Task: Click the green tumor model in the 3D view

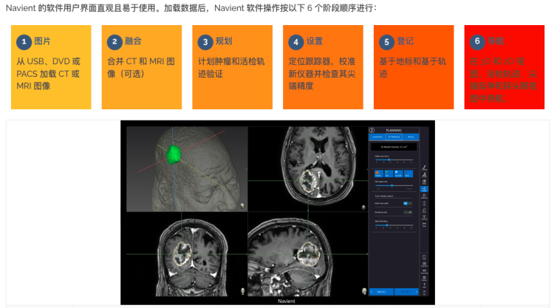Action: point(174,154)
